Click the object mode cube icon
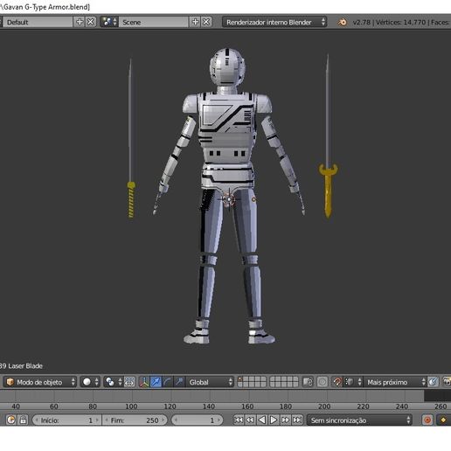This screenshot has height=451, width=451. [x=10, y=382]
